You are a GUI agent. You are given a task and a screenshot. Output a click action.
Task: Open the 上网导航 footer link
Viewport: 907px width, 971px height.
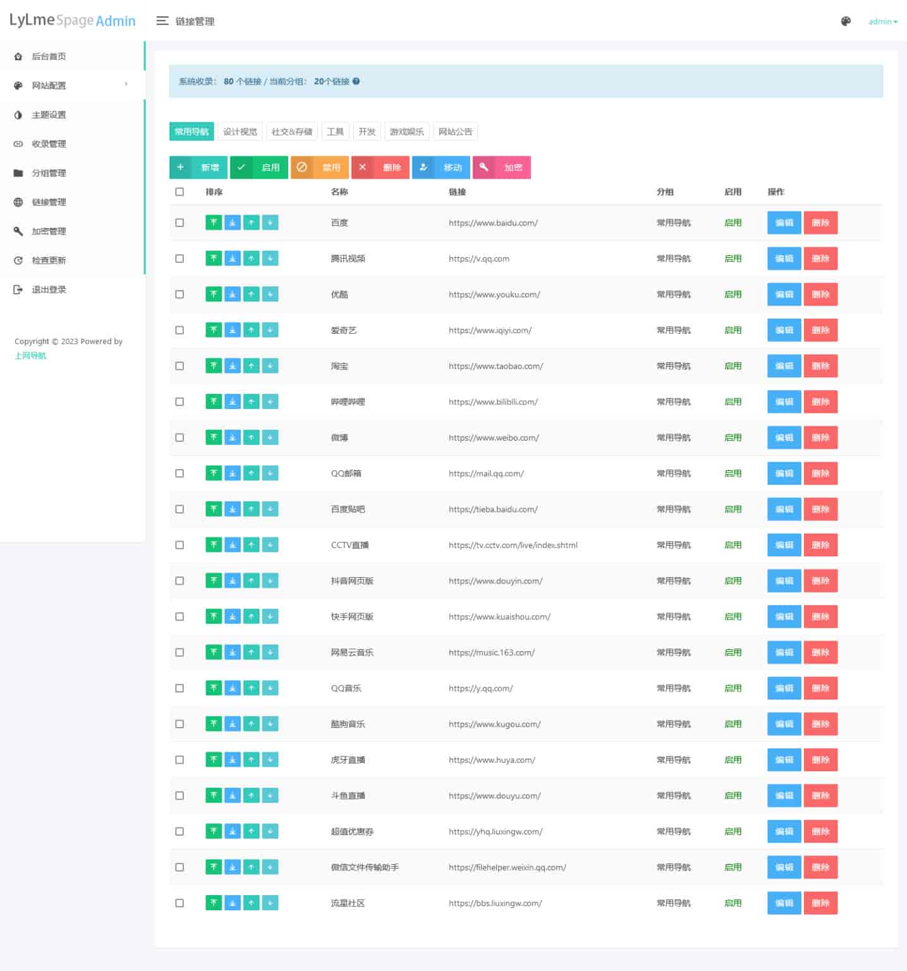pyautogui.click(x=30, y=355)
